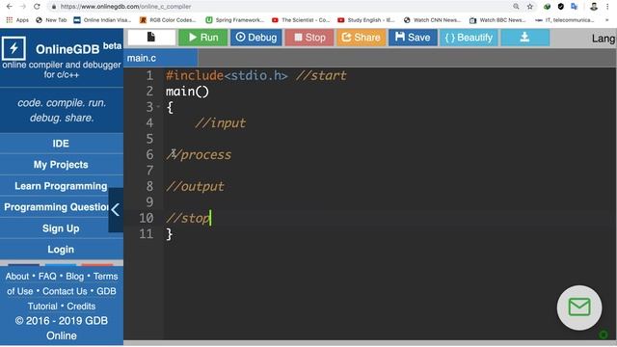
Task: Beautify the source code
Action: click(469, 38)
